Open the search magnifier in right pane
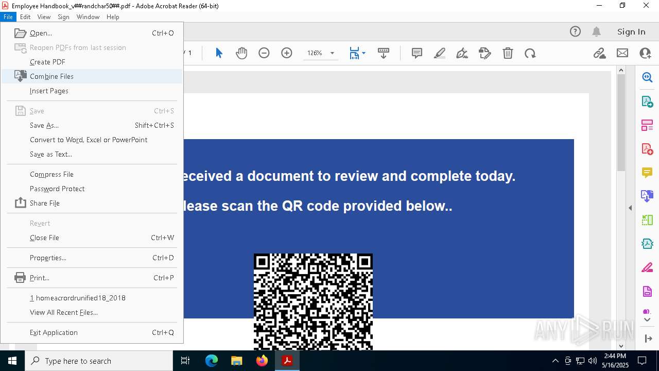Image resolution: width=659 pixels, height=371 pixels. (x=647, y=77)
